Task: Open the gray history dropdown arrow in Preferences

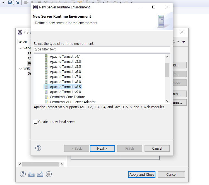Action: (x=178, y=42)
